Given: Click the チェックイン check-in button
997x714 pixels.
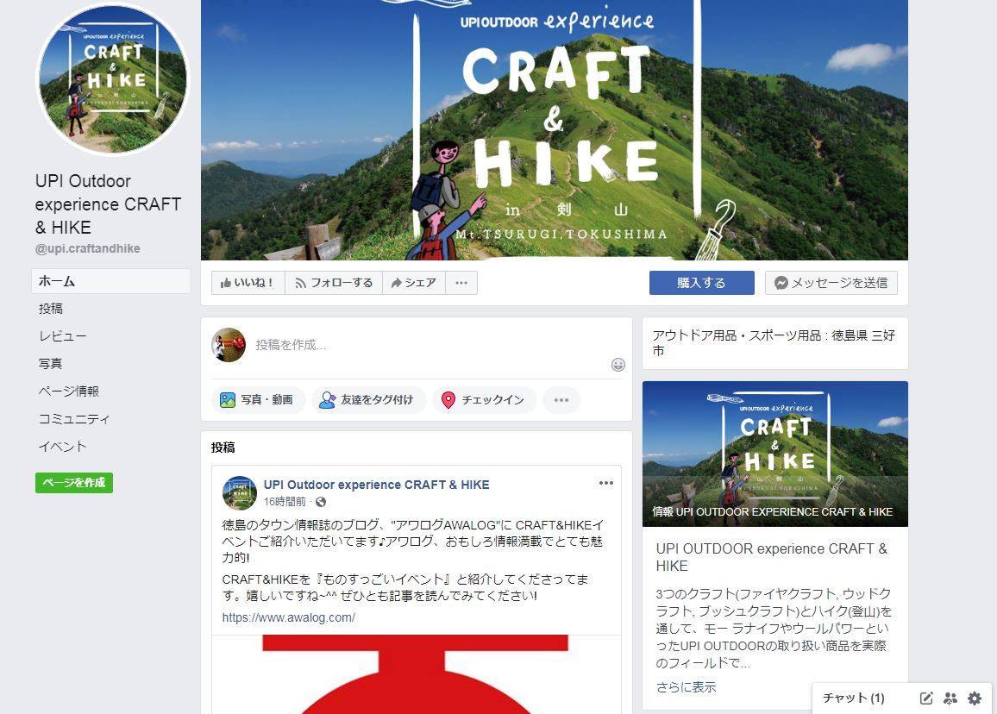Looking at the screenshot, I should 484,400.
